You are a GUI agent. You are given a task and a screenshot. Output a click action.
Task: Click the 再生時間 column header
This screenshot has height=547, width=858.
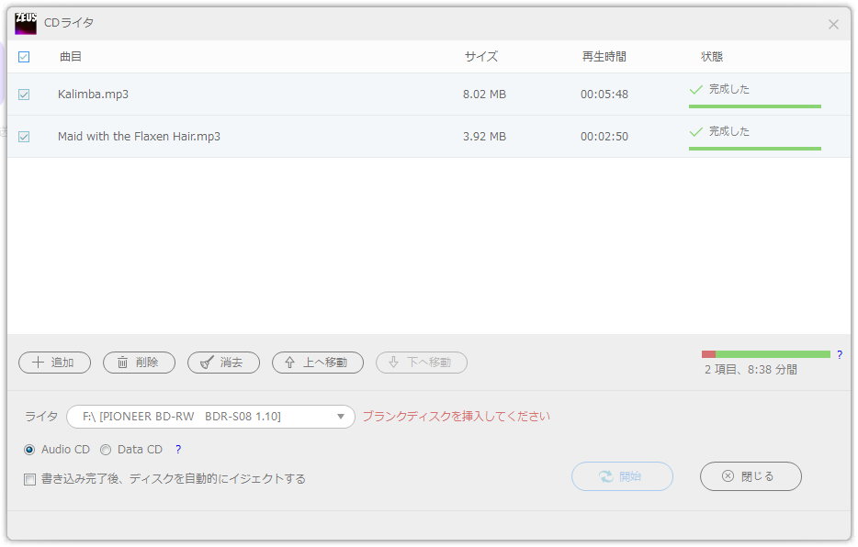(x=604, y=57)
